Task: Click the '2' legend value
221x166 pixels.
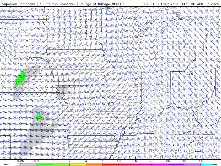Action: click(70, 161)
